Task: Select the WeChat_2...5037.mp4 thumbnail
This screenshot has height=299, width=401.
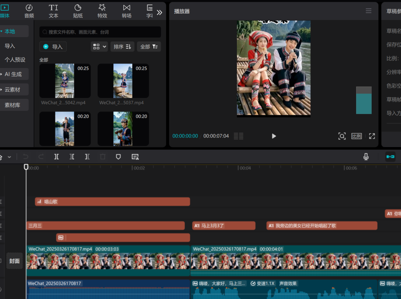Action: click(123, 81)
